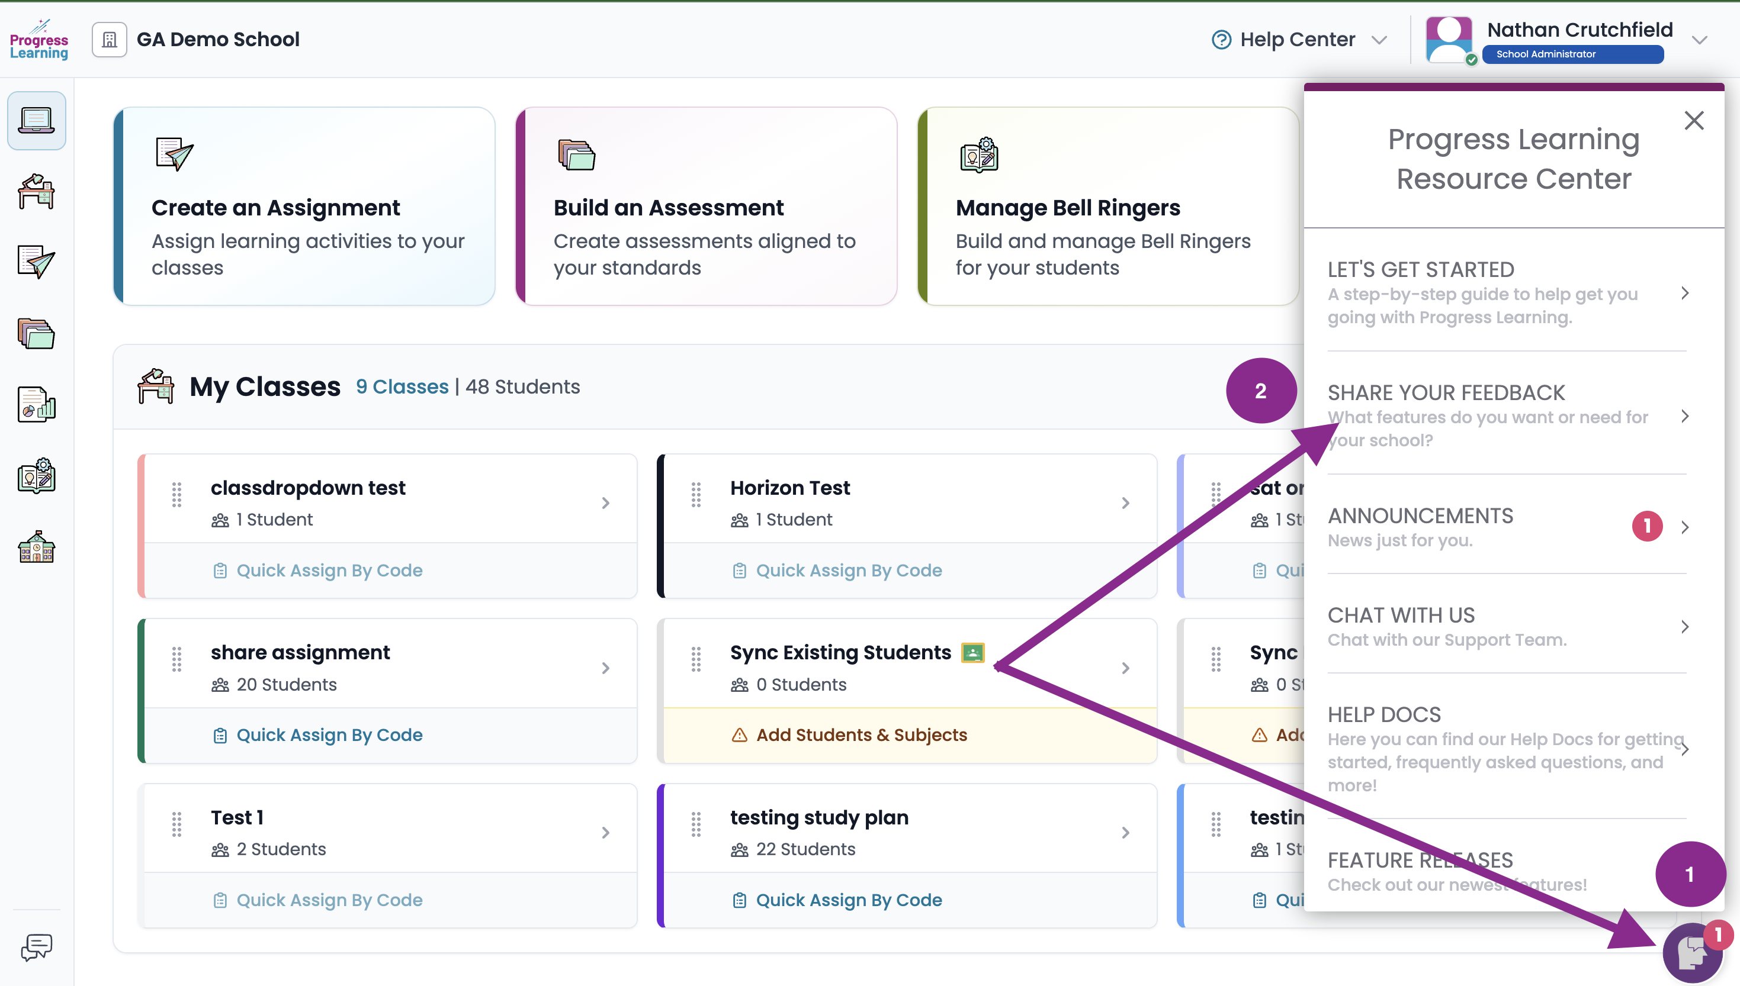Click Add Students & Subjects for Sync Existing Students

tap(849, 736)
